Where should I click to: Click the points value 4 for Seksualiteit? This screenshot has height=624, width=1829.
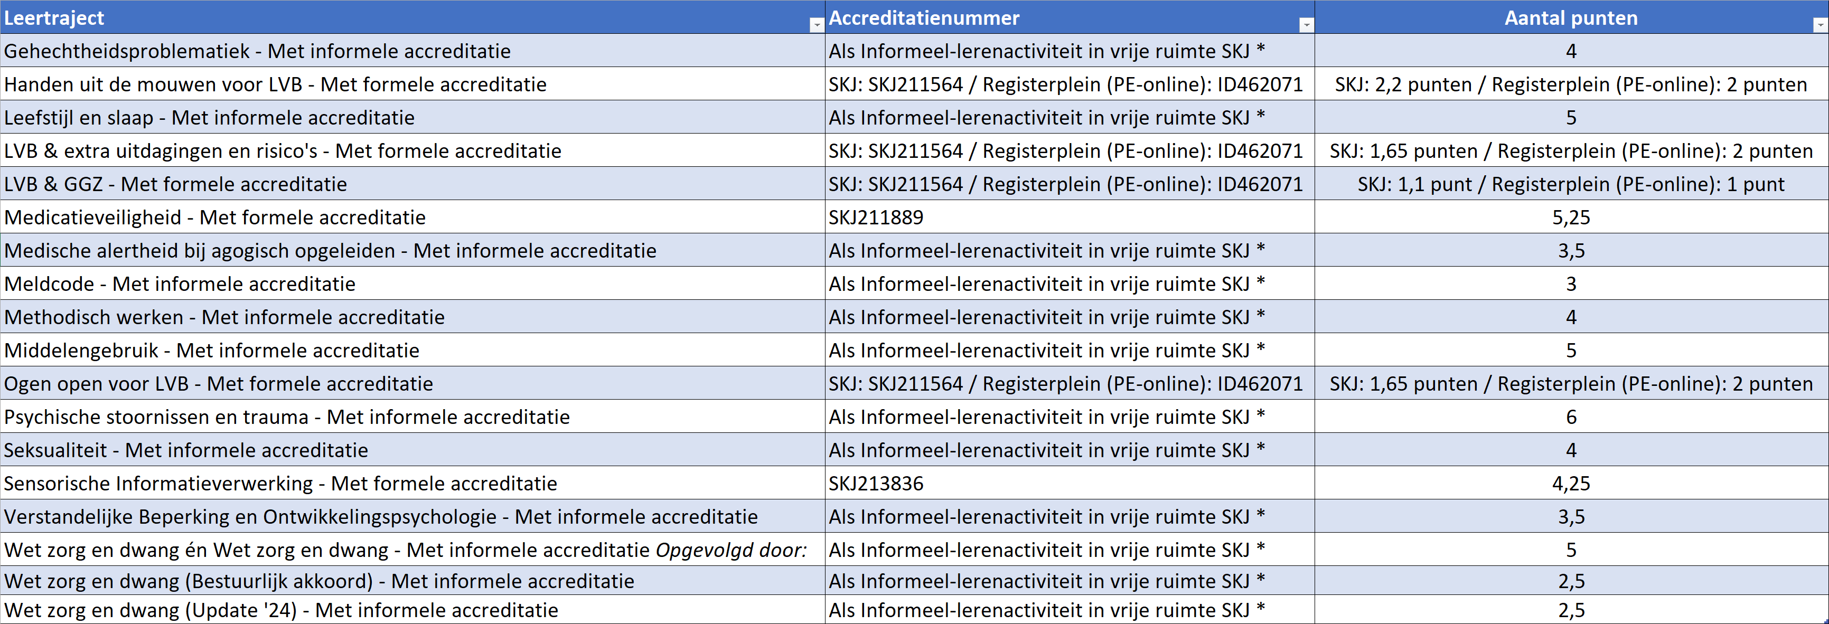point(1571,450)
